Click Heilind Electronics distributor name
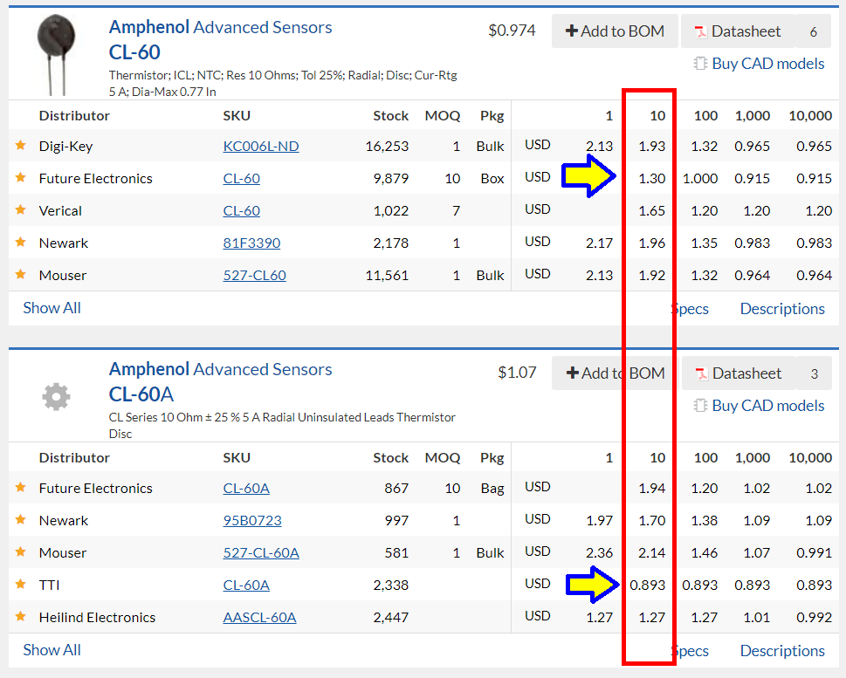Image resolution: width=846 pixels, height=678 pixels. click(x=97, y=618)
